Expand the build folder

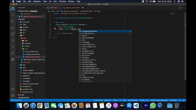pyautogui.click(x=24, y=30)
